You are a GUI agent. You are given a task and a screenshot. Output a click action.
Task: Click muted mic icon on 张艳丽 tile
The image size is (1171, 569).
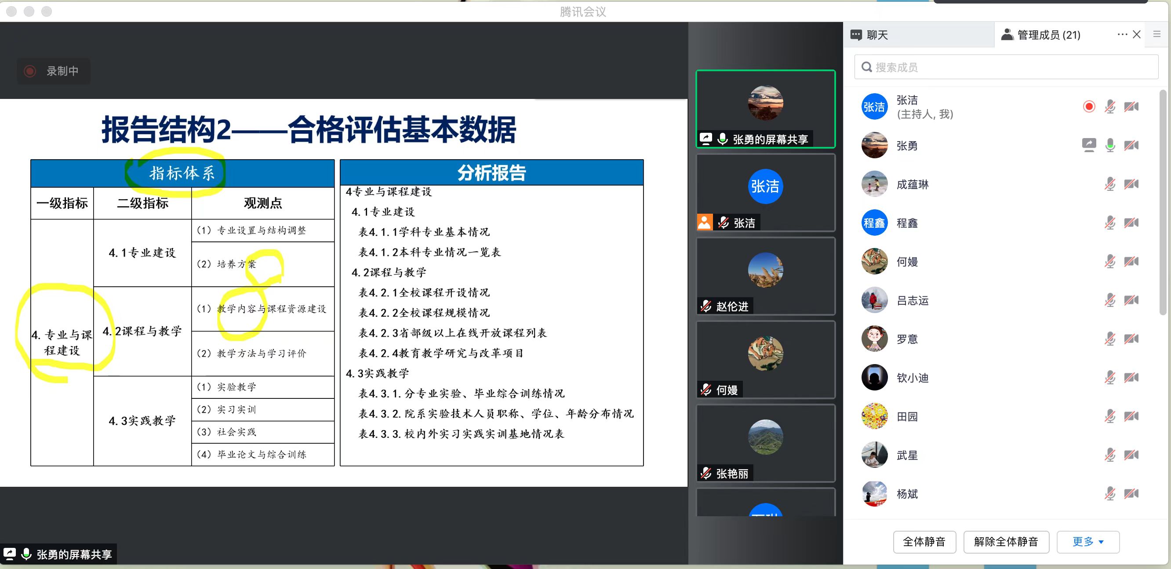click(x=706, y=474)
